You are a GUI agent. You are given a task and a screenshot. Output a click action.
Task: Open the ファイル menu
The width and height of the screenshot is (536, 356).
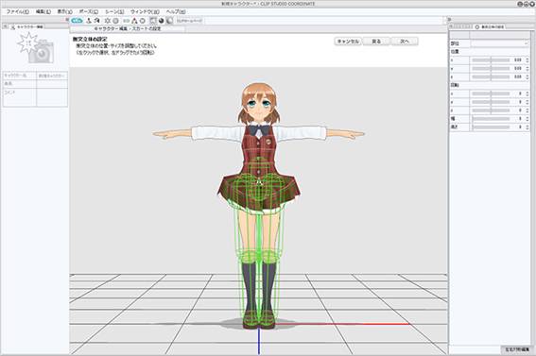tap(17, 11)
